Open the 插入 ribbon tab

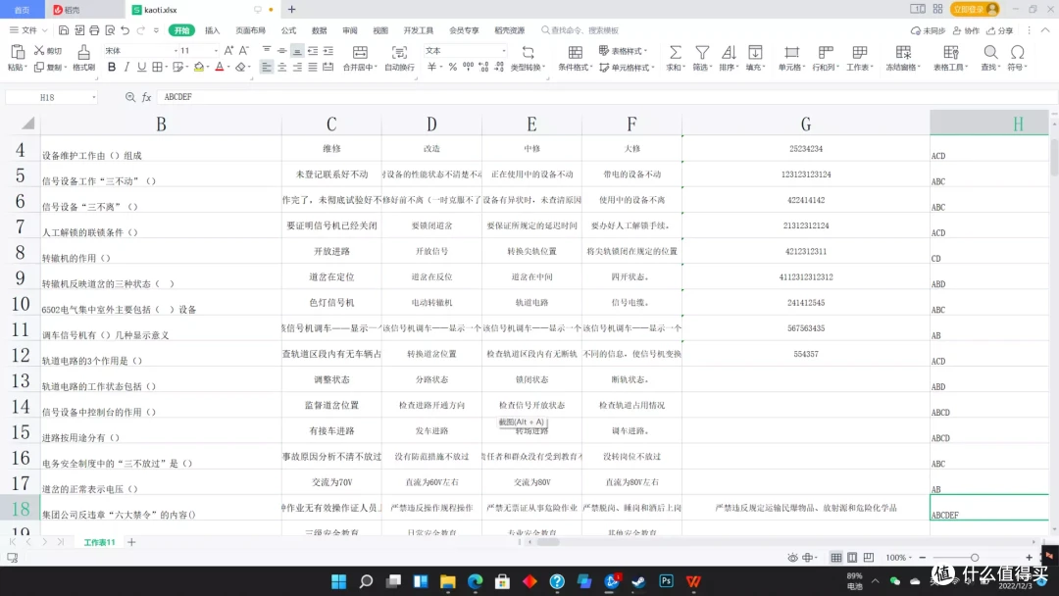212,30
